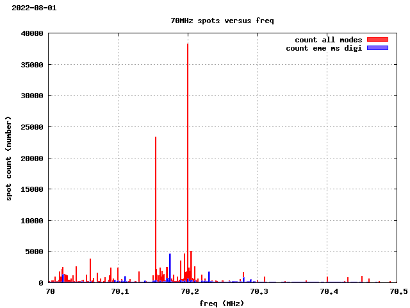Click the red 'count all modes' legend swatch
Viewport: 410px width, 308px height.
(x=377, y=40)
